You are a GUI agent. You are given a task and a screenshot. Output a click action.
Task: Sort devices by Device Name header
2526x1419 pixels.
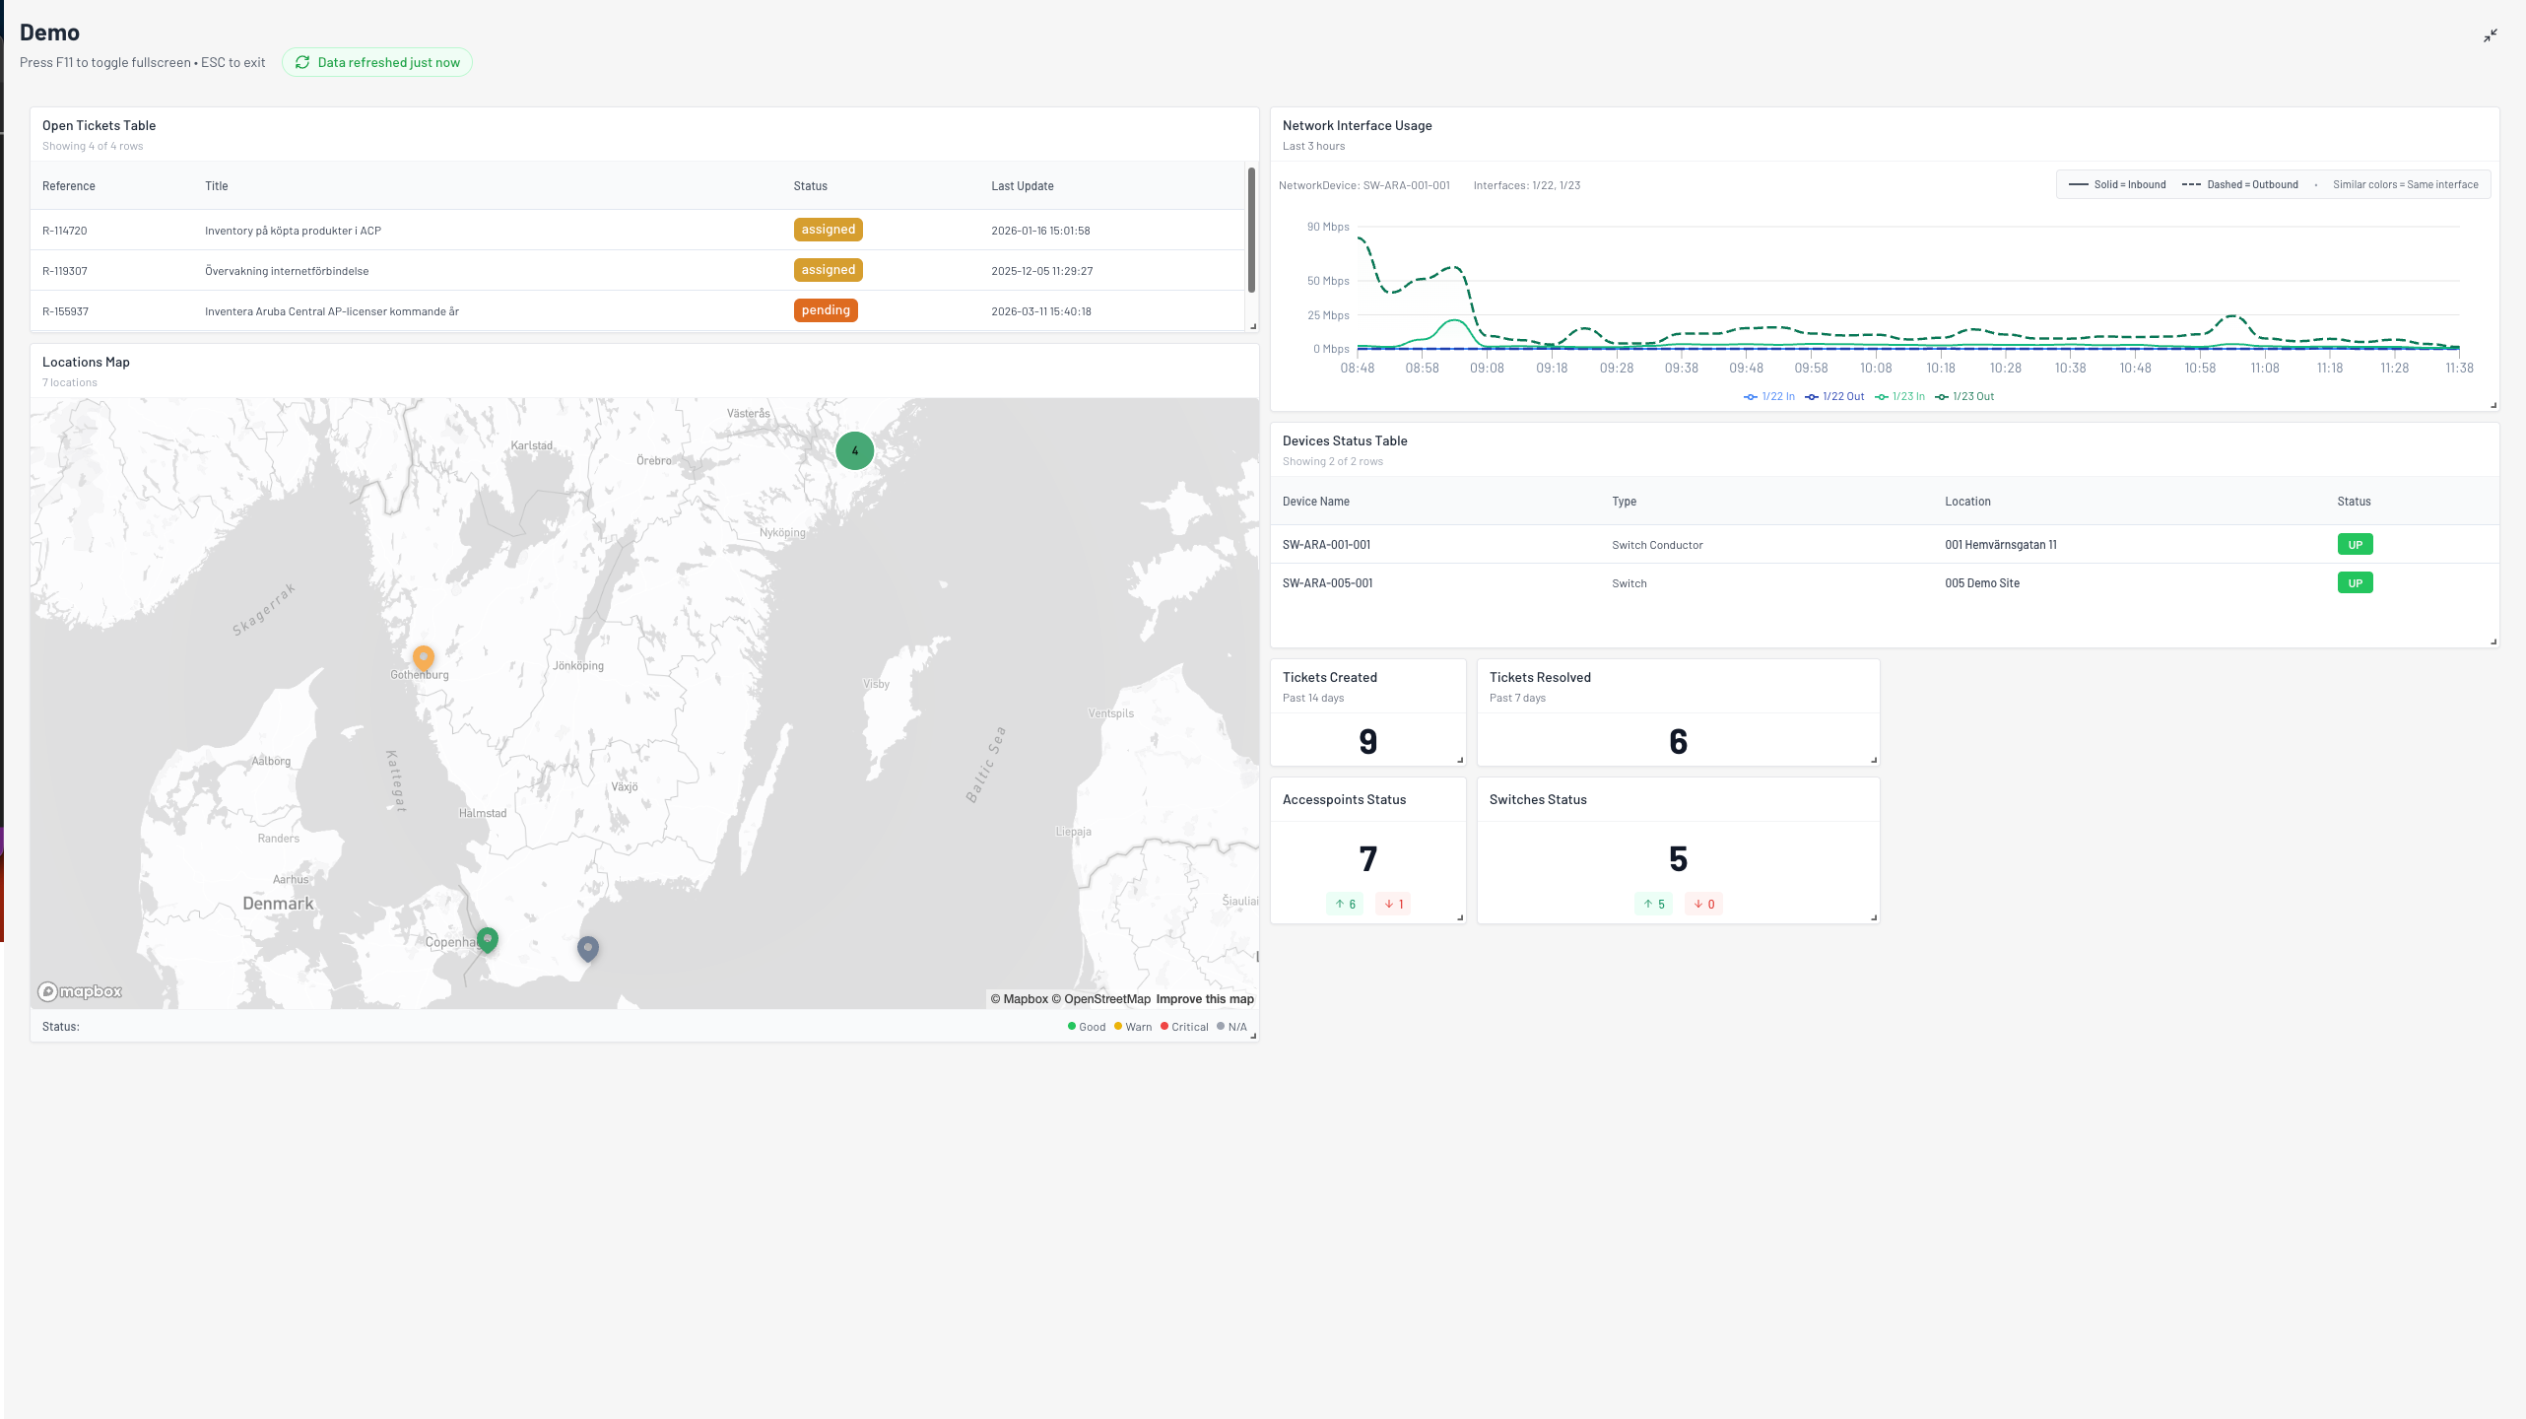click(1315, 502)
